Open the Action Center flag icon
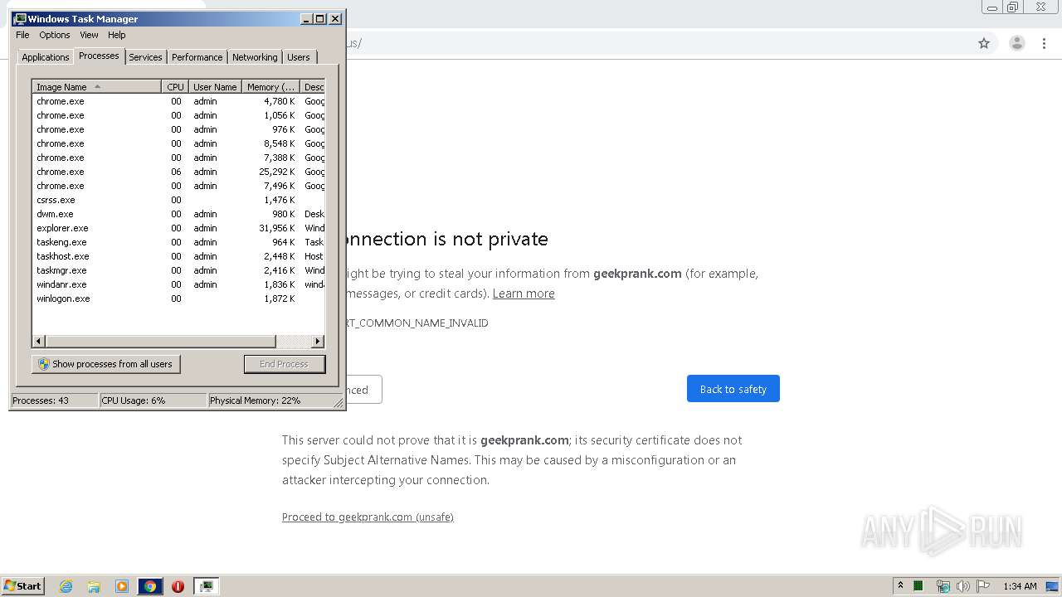The width and height of the screenshot is (1062, 597). [983, 586]
